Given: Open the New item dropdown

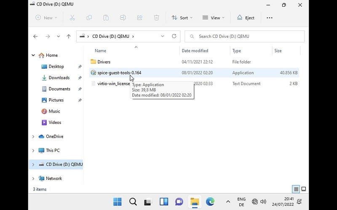Looking at the screenshot, I should (x=46, y=18).
